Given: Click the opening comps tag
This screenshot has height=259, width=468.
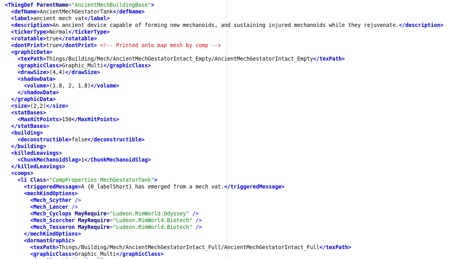Looking at the screenshot, I should (x=22, y=173).
